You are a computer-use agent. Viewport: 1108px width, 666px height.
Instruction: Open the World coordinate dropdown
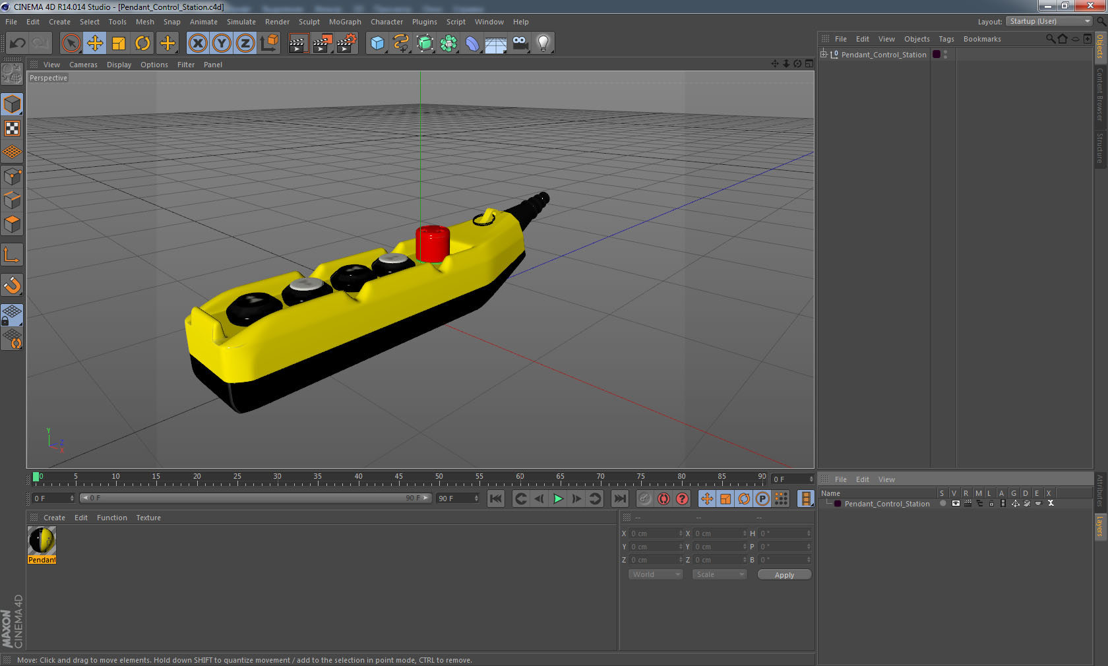pos(656,575)
